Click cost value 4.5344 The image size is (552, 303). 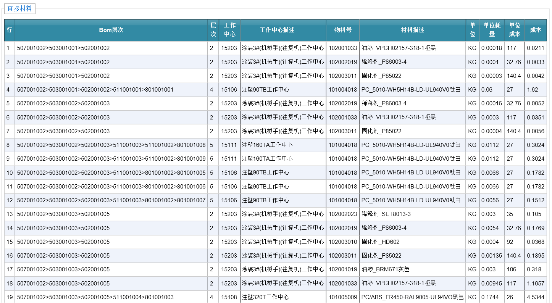pos(536,297)
